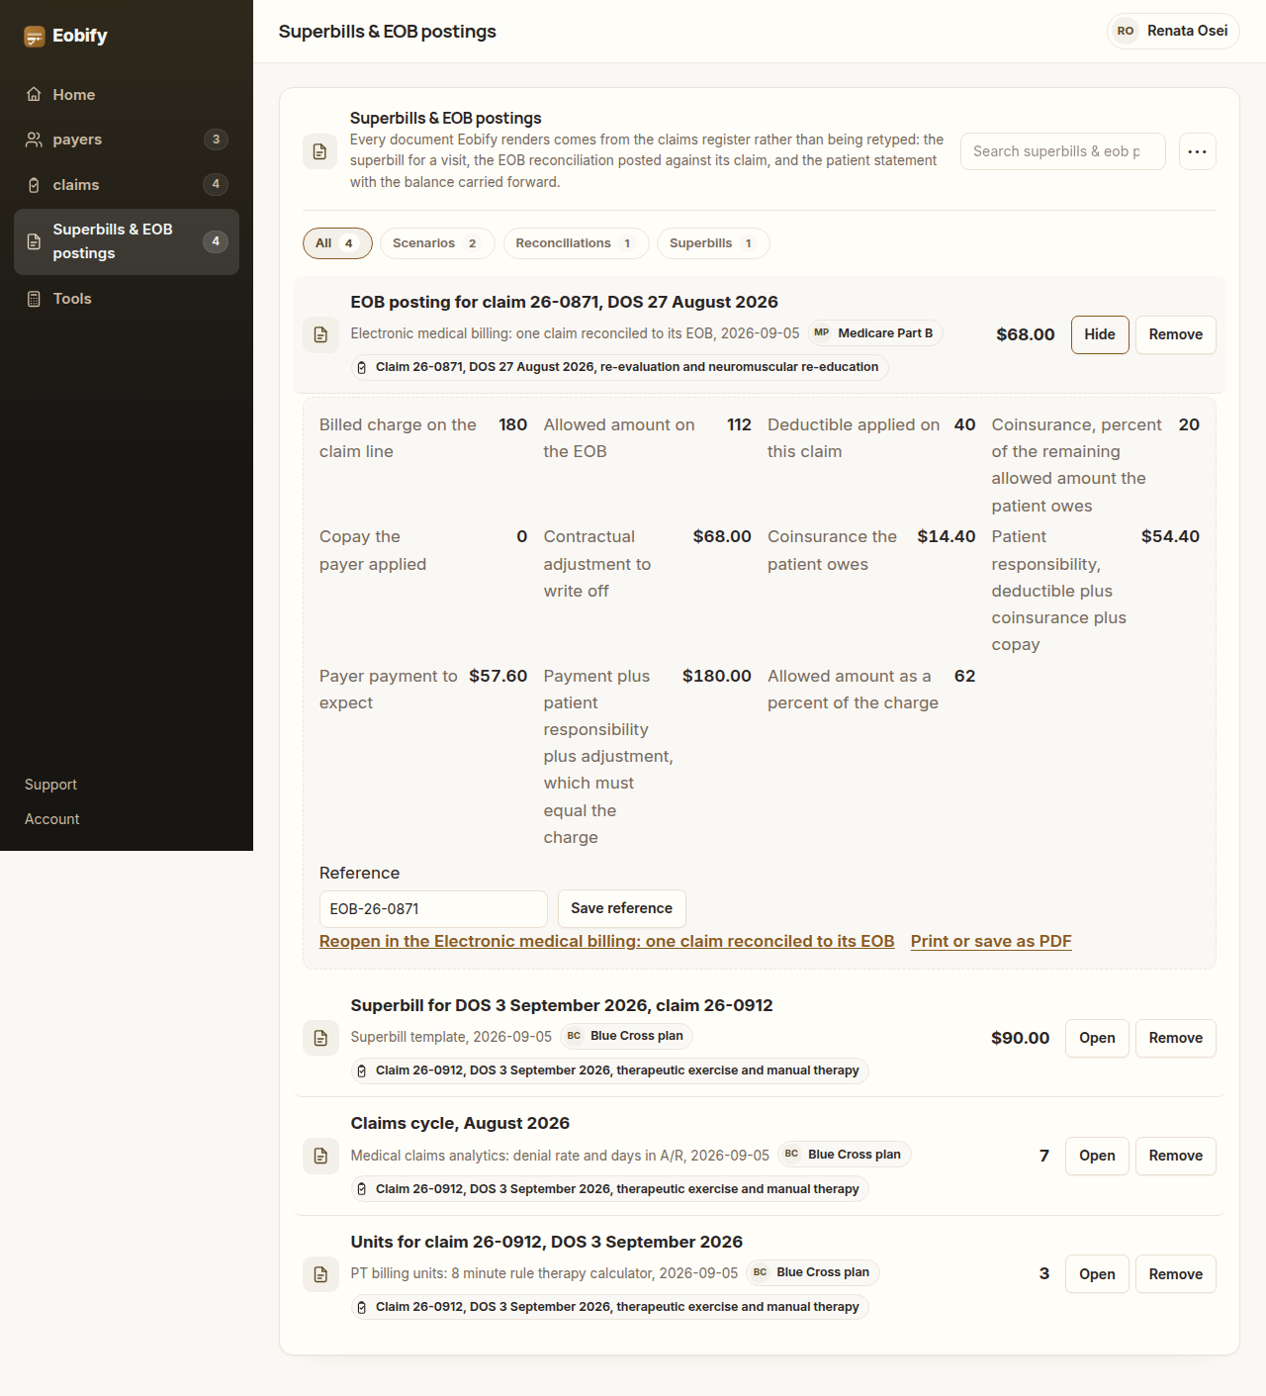Click the Payer payment to expect value $57.60
The width and height of the screenshot is (1266, 1396).
click(498, 676)
